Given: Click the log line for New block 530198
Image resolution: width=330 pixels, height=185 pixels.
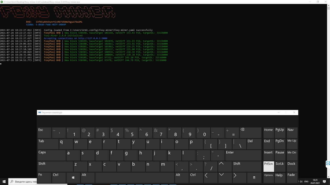Looking at the screenshot, I should pyautogui.click(x=84, y=33).
